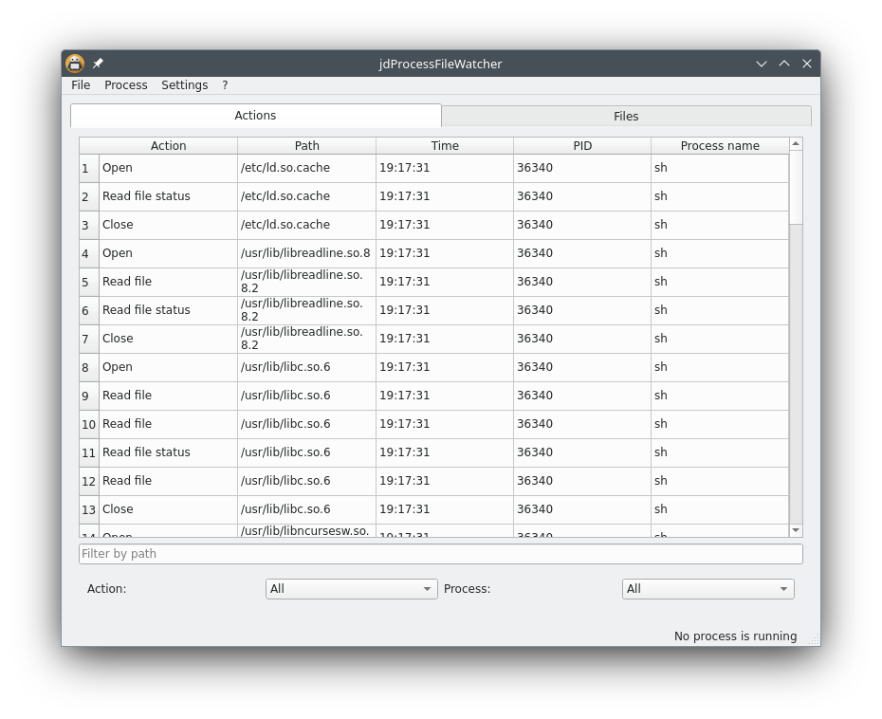The image size is (882, 719).
Task: Sort by the Process name column header
Action: (x=720, y=146)
